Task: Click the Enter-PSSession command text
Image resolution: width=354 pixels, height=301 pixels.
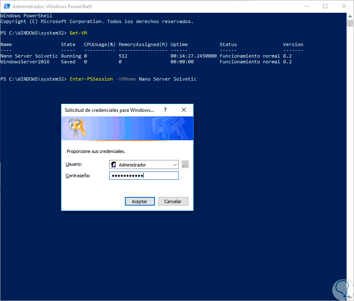Action: [x=91, y=79]
